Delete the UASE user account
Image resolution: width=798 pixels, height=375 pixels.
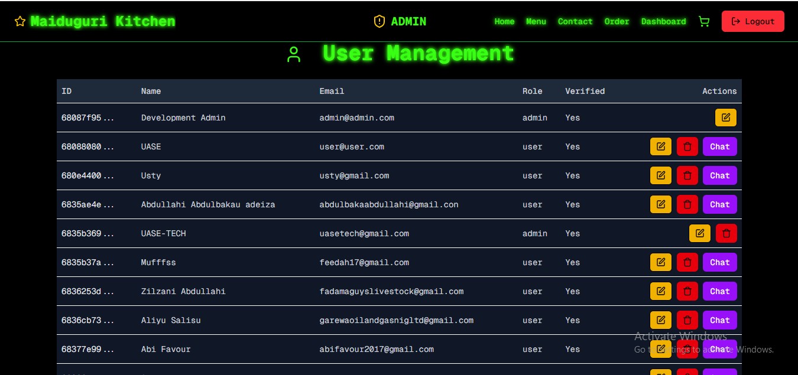687,146
